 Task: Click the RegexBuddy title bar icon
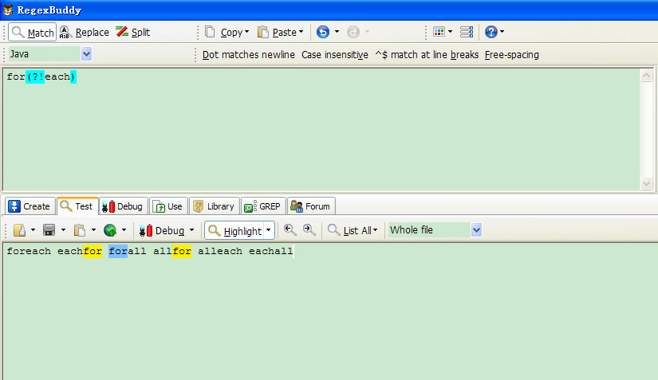point(8,10)
